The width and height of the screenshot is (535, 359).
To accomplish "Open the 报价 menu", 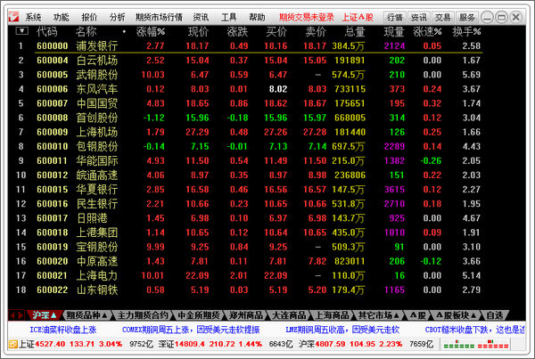I will [89, 18].
